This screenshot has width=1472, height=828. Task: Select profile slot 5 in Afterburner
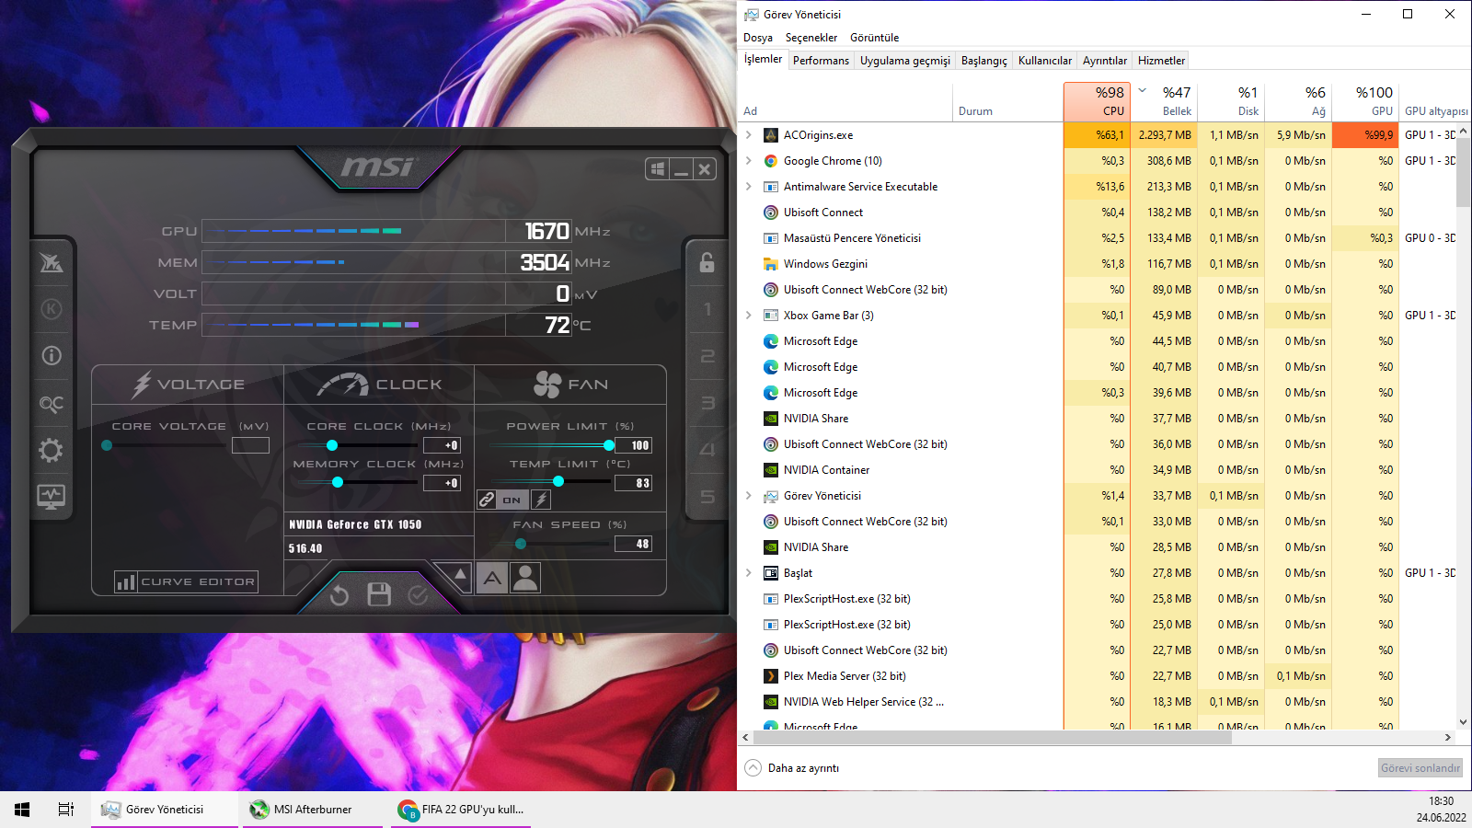point(707,497)
